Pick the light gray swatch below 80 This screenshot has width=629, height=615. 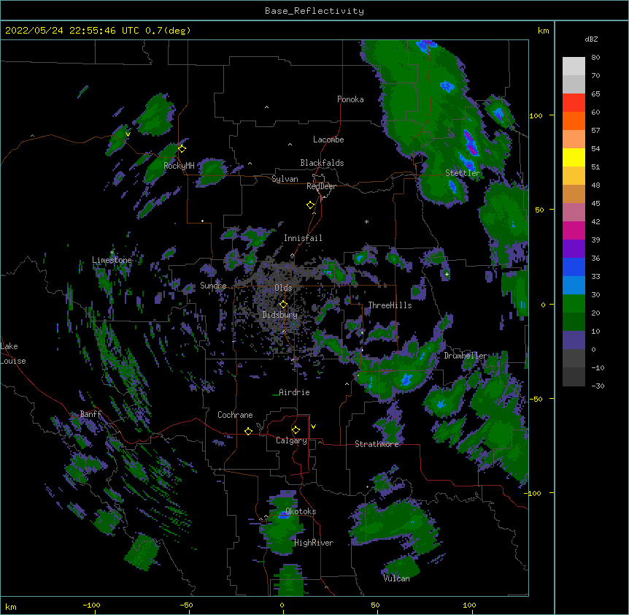click(x=574, y=66)
